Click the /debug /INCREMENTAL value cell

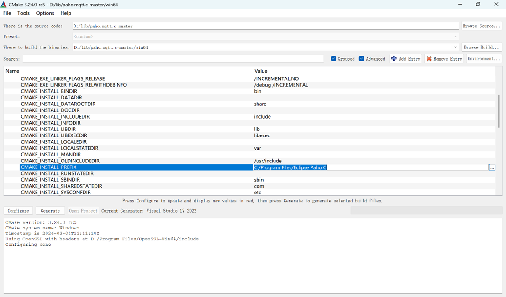click(281, 85)
